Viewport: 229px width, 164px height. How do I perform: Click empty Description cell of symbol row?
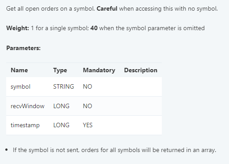[141, 87]
